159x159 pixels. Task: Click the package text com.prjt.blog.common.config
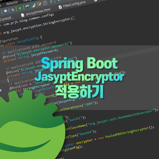click(x=28, y=20)
